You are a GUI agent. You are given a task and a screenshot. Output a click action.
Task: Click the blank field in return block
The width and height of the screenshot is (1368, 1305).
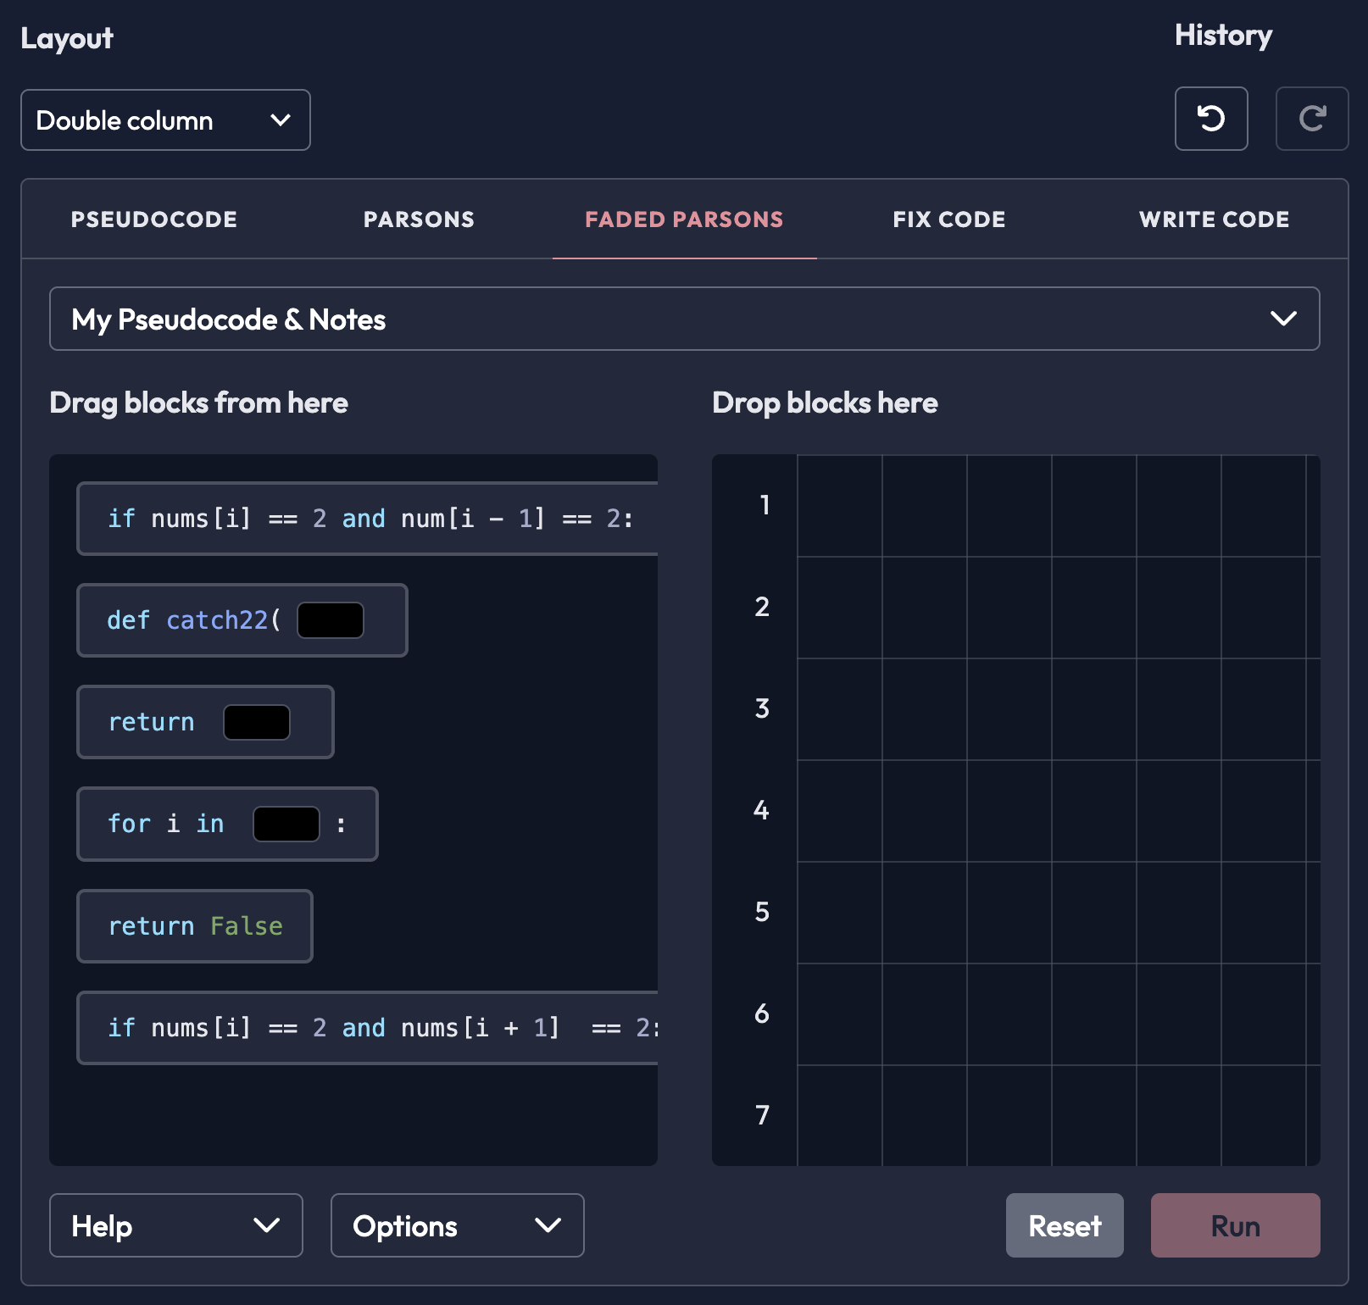tap(257, 722)
